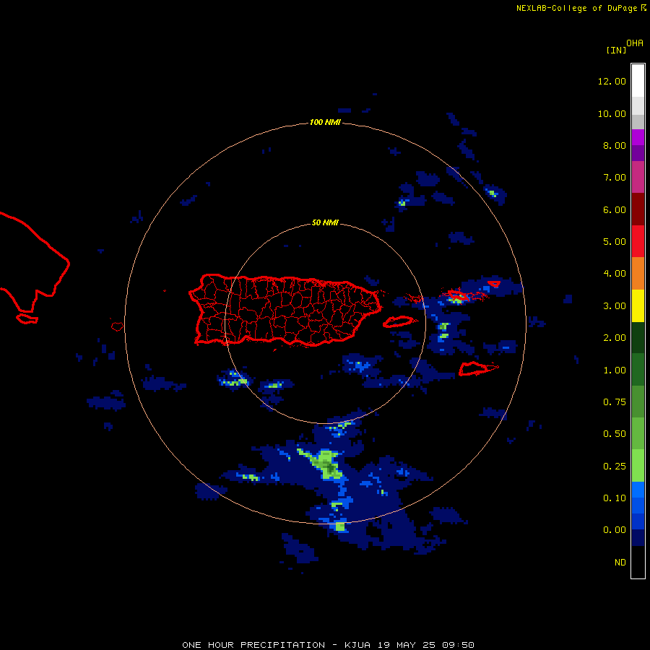
Task: Click the 8.00 legend value
Action: point(615,145)
